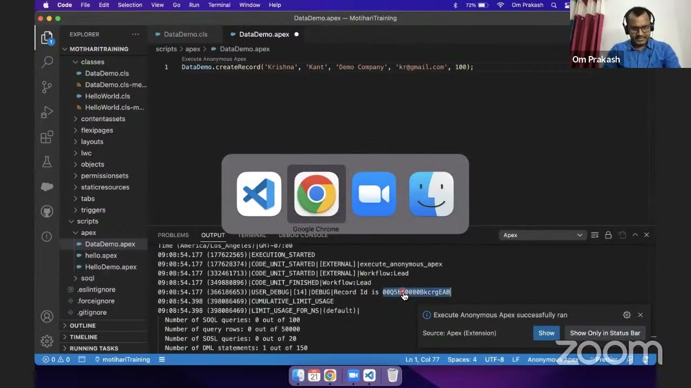
Task: Expand the lwc folder
Action: coord(86,153)
